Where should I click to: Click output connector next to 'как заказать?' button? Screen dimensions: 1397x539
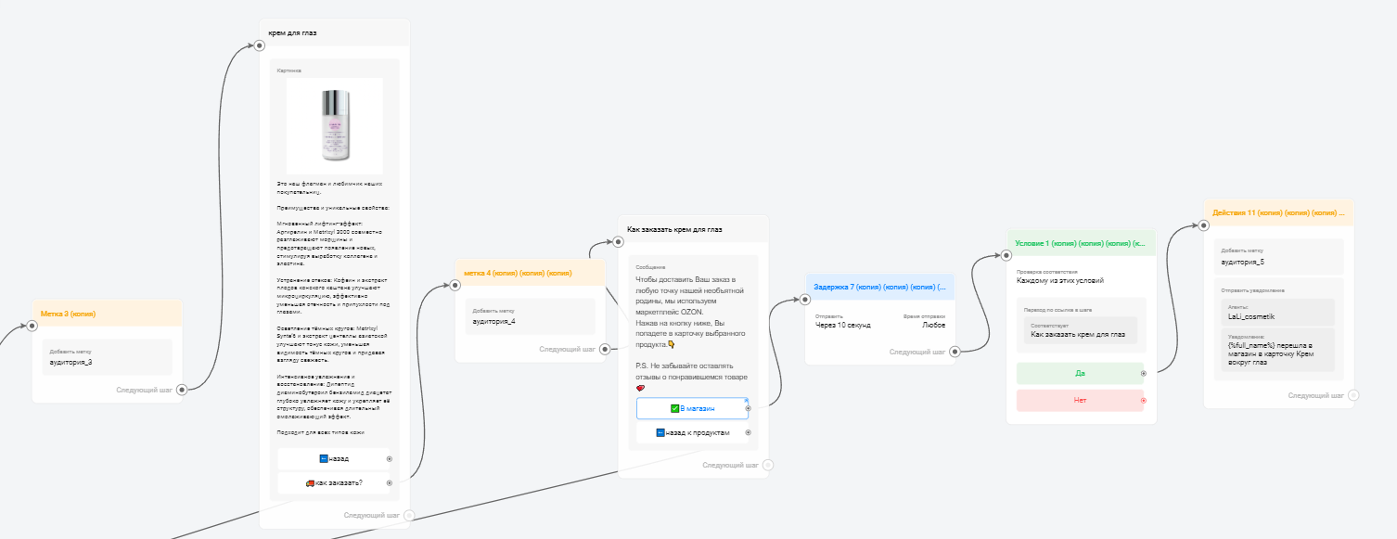tap(389, 482)
